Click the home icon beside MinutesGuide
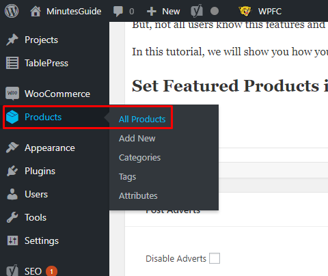Image resolution: width=328 pixels, height=276 pixels. click(x=36, y=11)
